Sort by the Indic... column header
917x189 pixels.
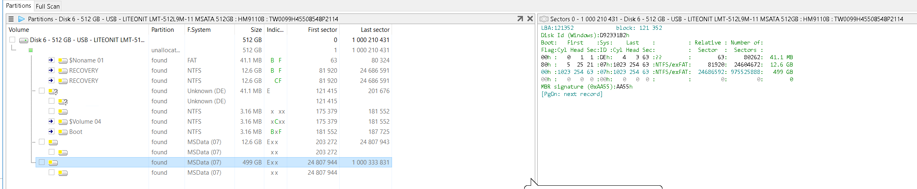pyautogui.click(x=275, y=30)
